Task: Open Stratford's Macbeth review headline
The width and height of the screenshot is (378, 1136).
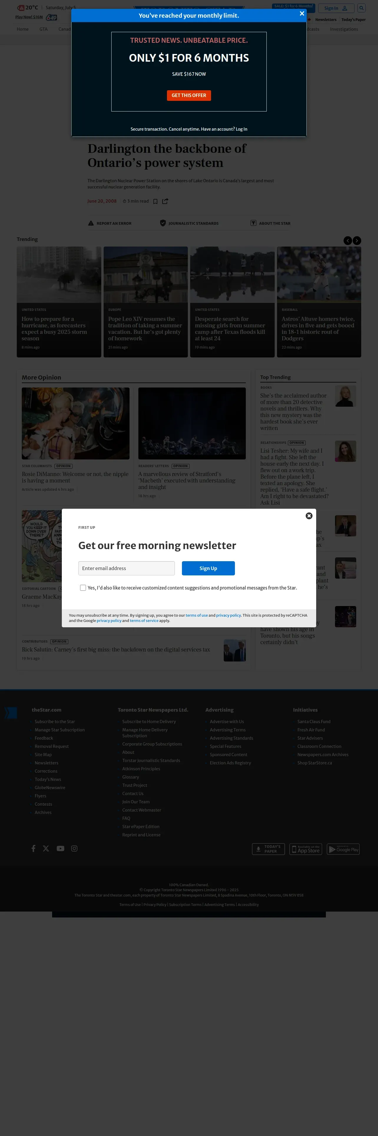Action: [x=187, y=481]
